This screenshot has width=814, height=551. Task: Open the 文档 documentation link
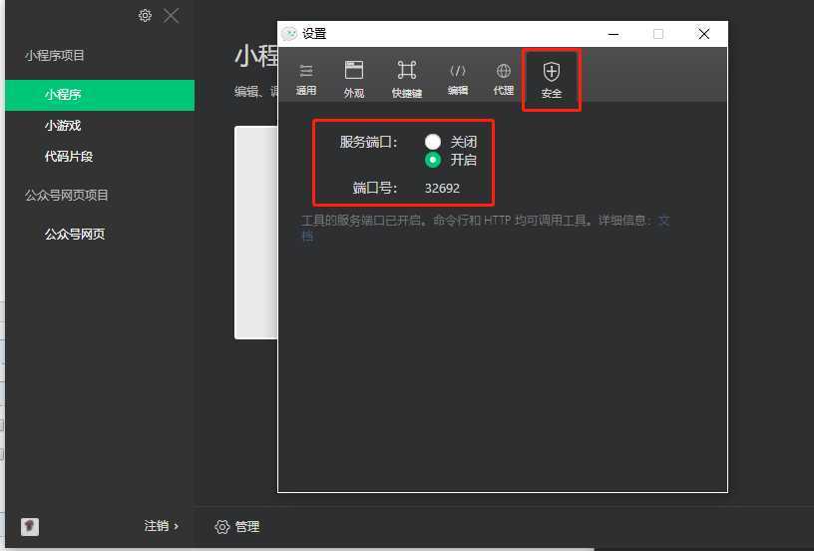[x=663, y=221]
